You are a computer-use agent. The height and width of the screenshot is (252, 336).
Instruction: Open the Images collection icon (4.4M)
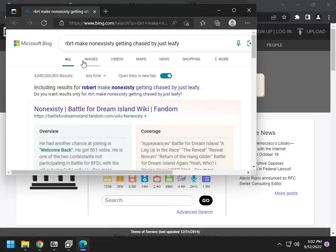coord(181,179)
